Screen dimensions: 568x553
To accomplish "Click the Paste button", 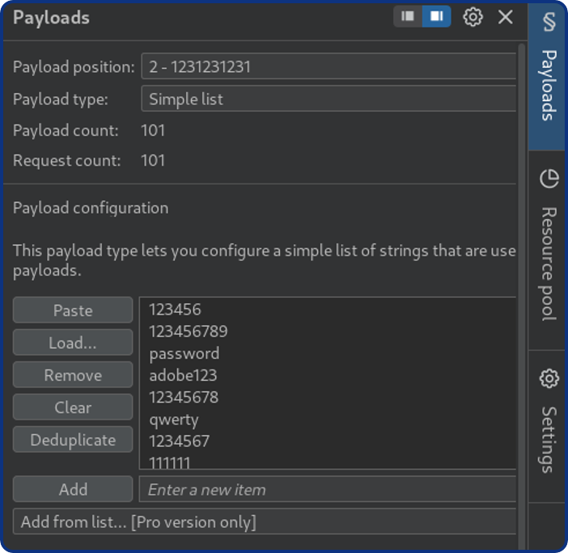I will click(x=73, y=310).
